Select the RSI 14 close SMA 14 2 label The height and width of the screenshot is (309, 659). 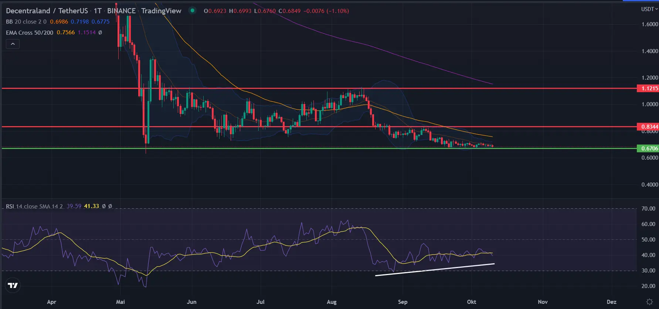click(34, 206)
